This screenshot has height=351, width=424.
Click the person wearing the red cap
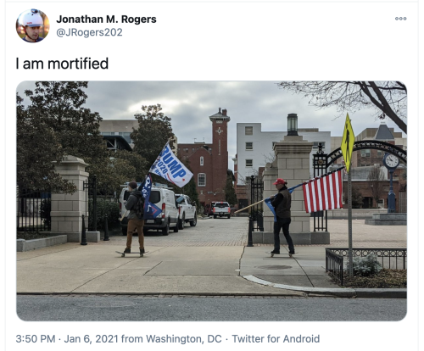tap(282, 216)
